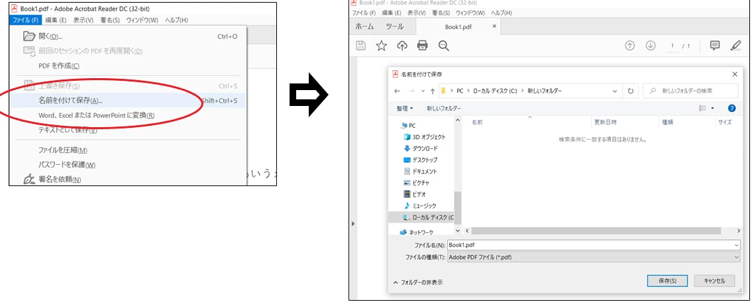Select ドキュメント in the folder tree
Viewport: 754px width, 304px height.
421,172
